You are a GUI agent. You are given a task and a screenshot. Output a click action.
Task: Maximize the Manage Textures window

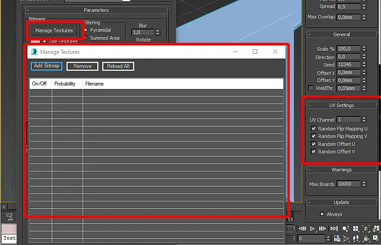[255, 52]
